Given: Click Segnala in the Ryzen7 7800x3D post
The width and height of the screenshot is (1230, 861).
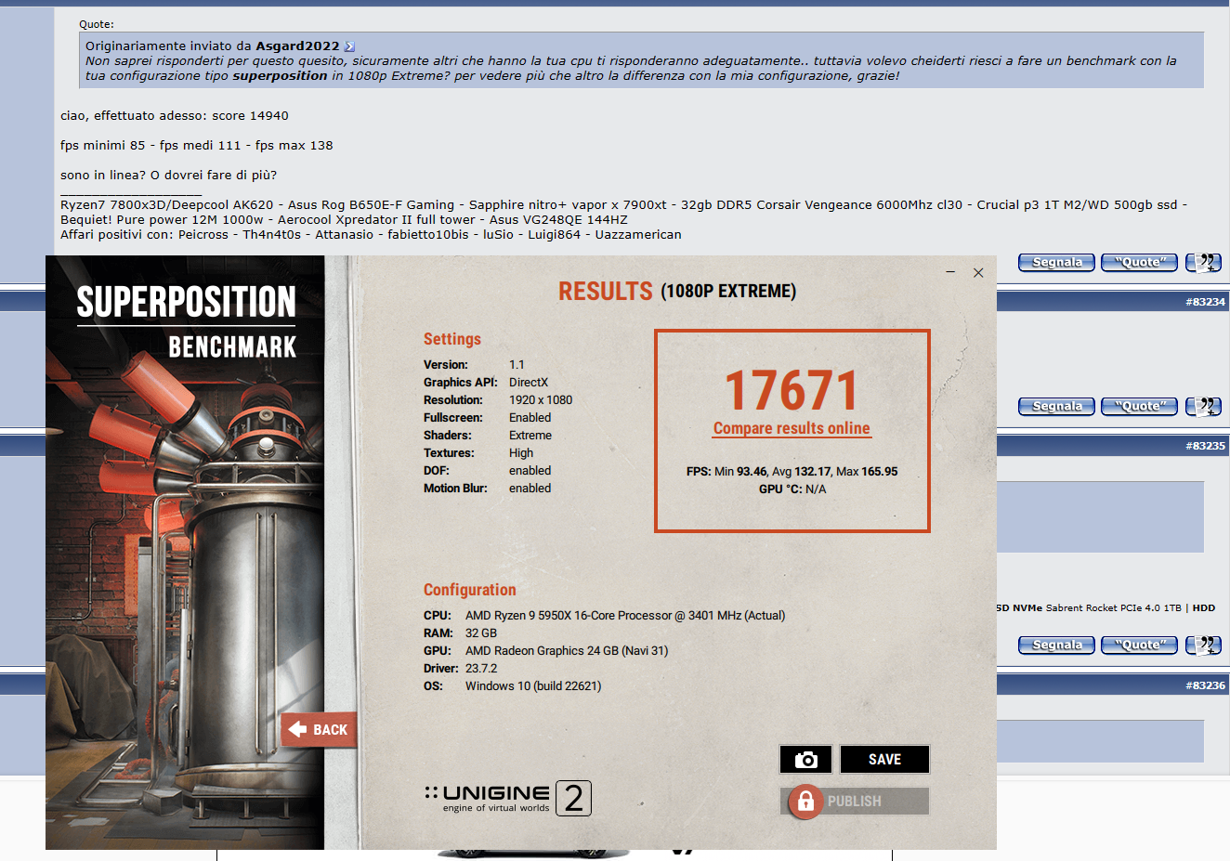Looking at the screenshot, I should point(1056,263).
